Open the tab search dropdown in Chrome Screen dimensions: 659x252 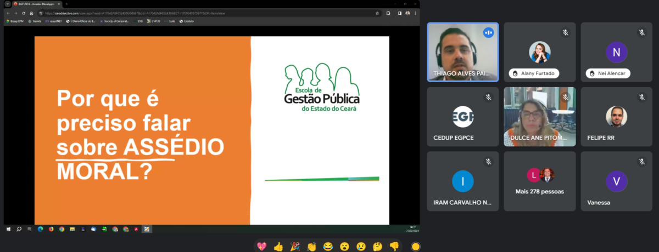click(7, 4)
